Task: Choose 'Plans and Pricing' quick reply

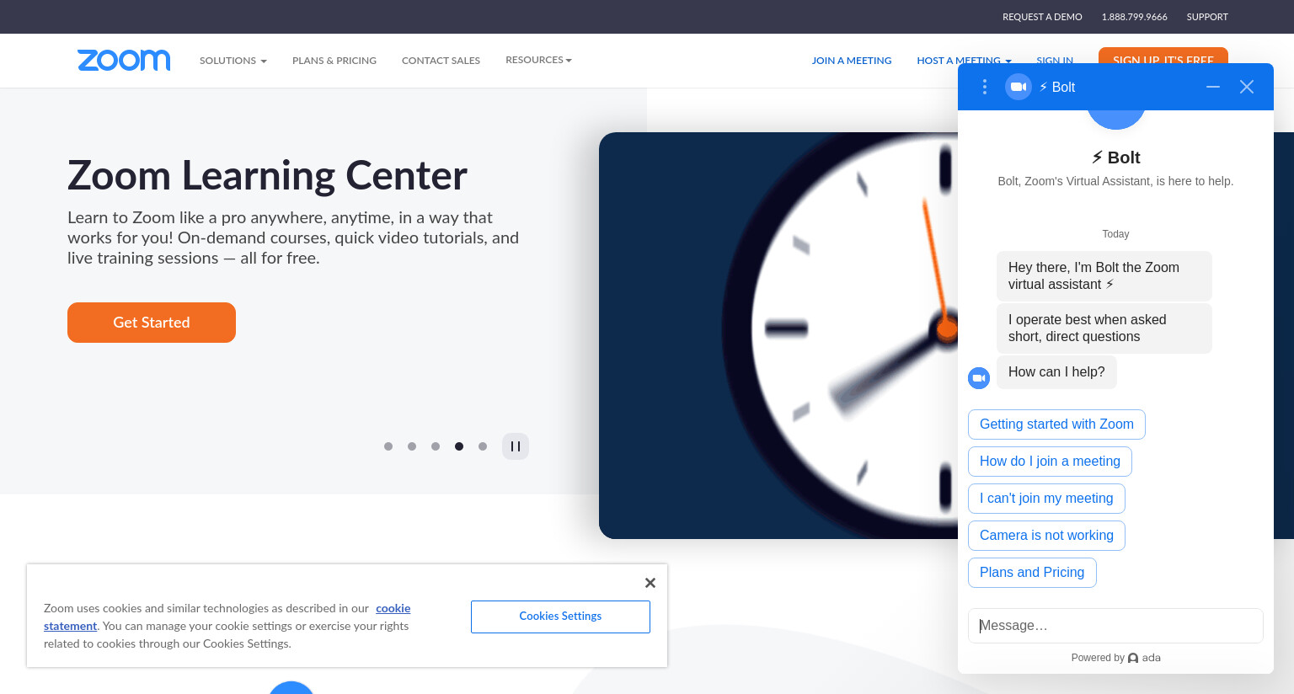Action: pos(1032,573)
